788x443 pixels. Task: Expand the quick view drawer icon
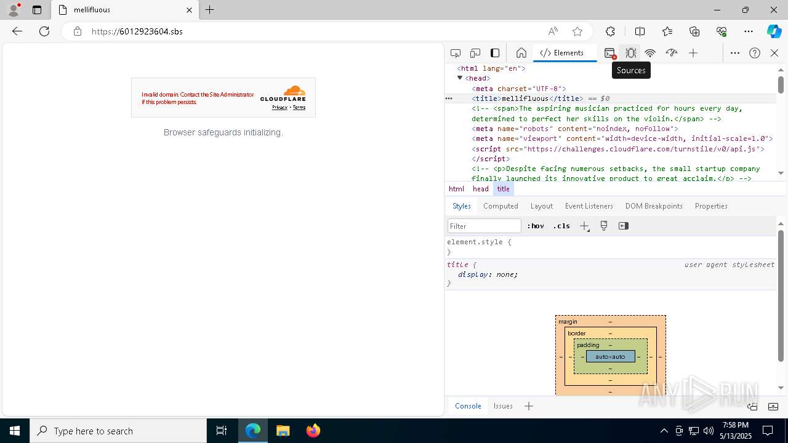coord(773,406)
